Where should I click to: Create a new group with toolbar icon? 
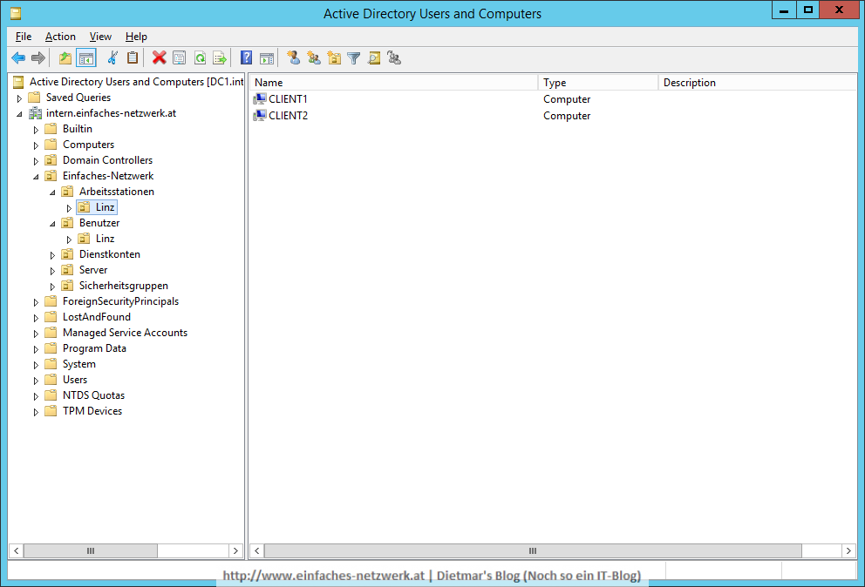click(314, 57)
